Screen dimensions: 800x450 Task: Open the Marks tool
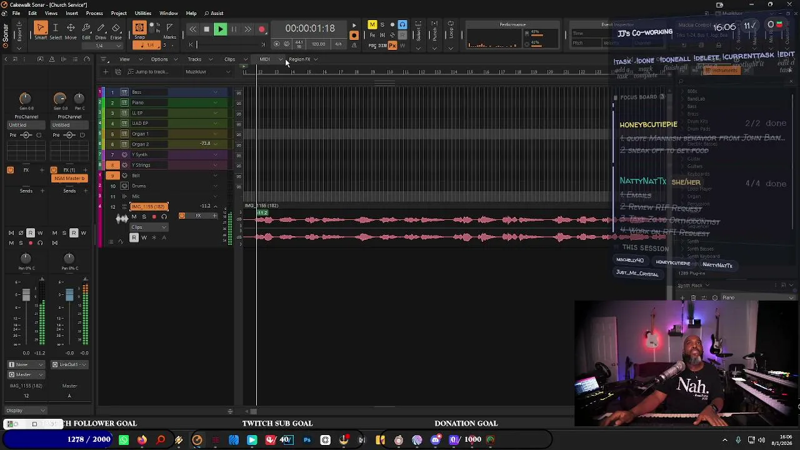point(169,31)
